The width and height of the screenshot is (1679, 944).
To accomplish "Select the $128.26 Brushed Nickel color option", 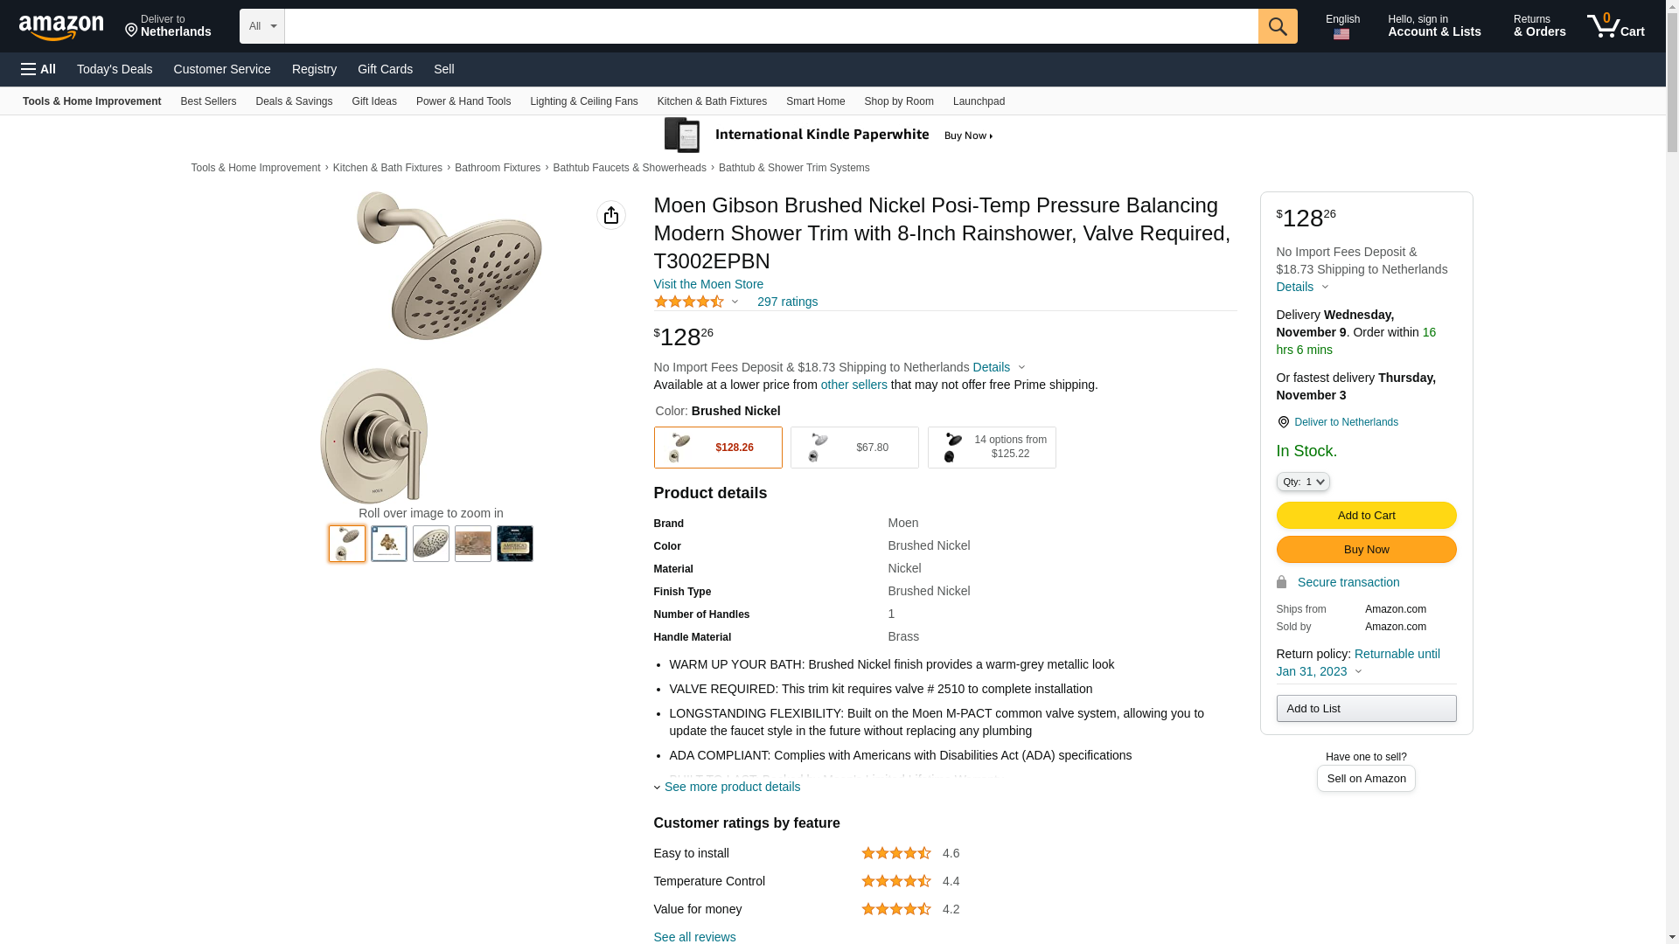I will point(718,448).
